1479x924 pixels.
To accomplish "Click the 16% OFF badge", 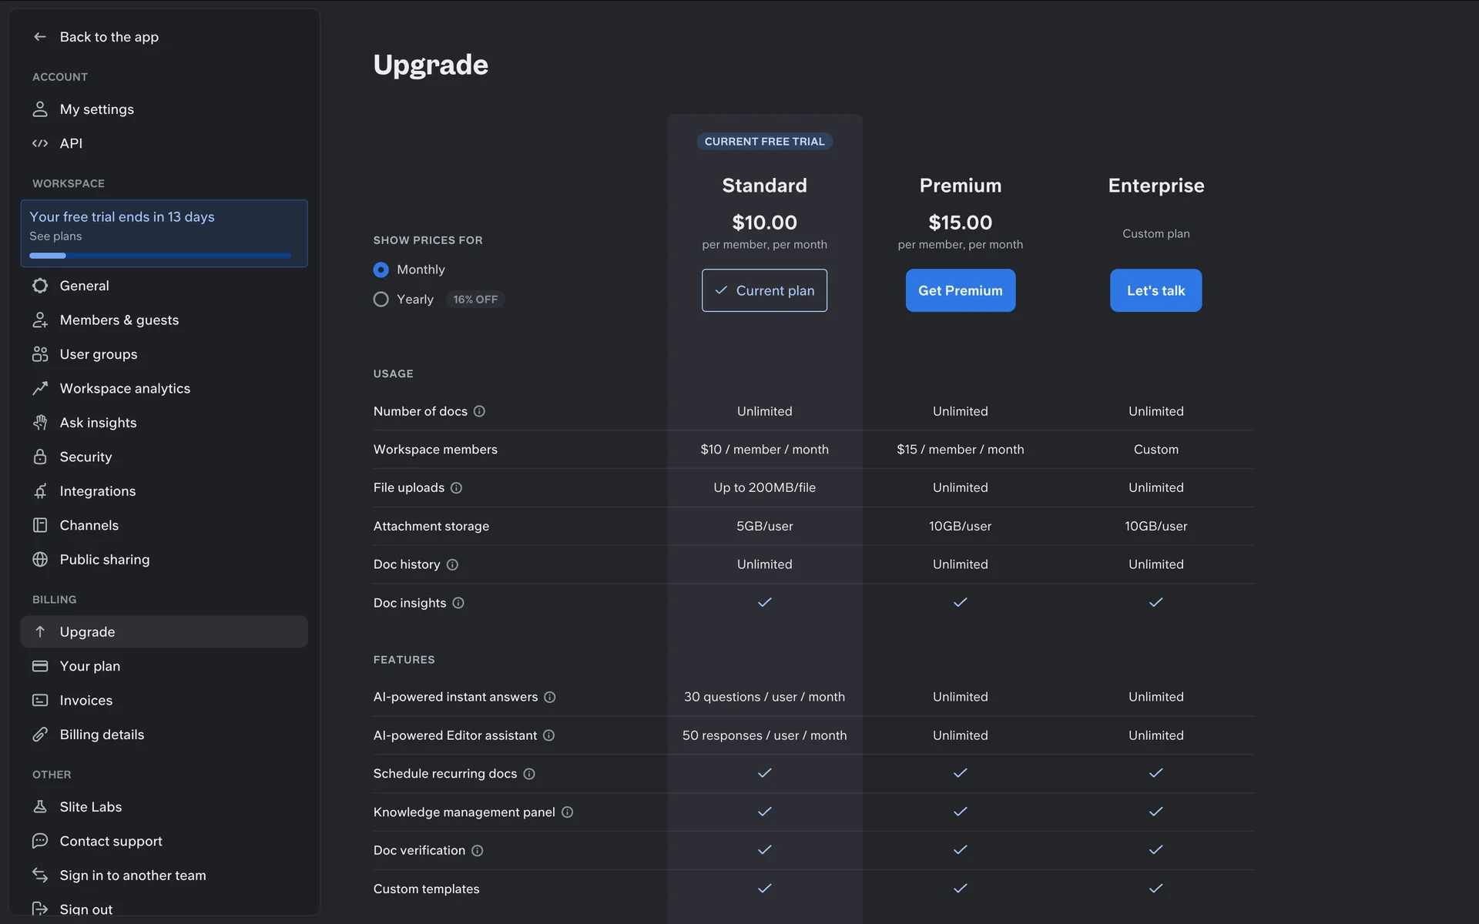I will [x=475, y=300].
